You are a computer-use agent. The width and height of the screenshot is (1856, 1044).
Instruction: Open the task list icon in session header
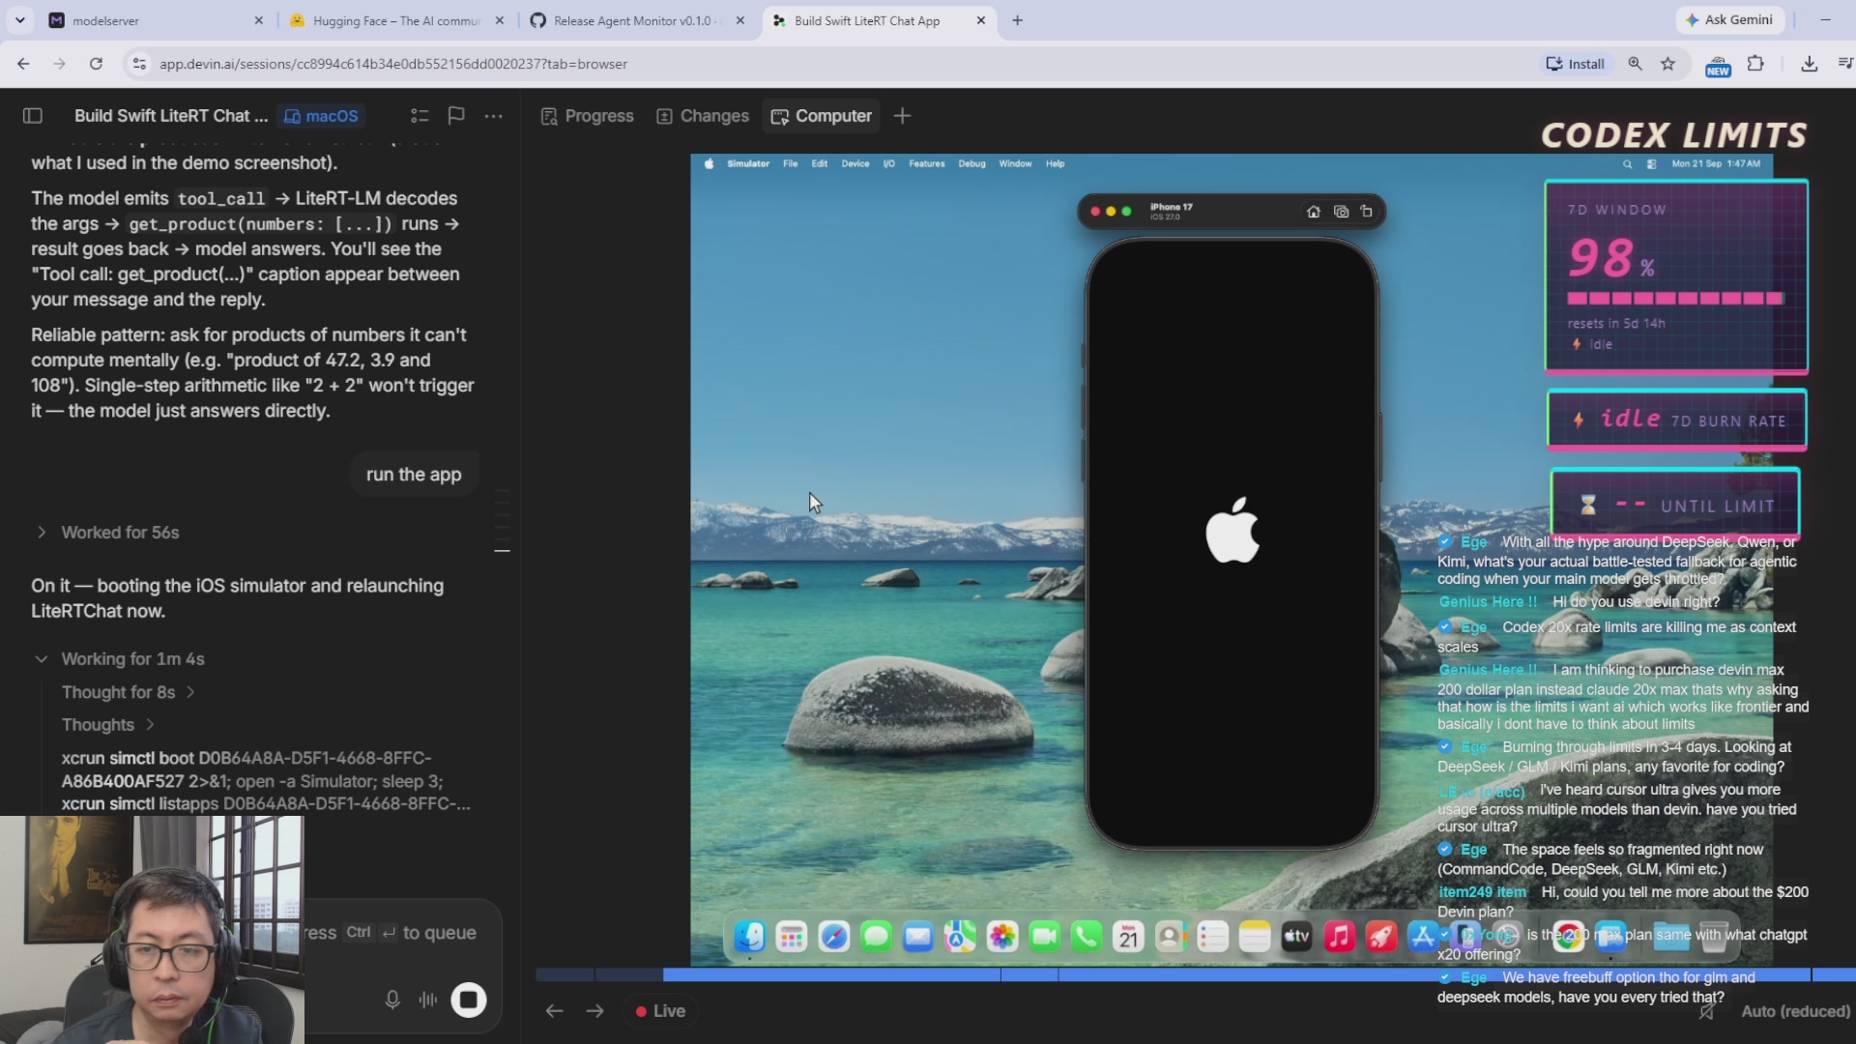(x=420, y=116)
